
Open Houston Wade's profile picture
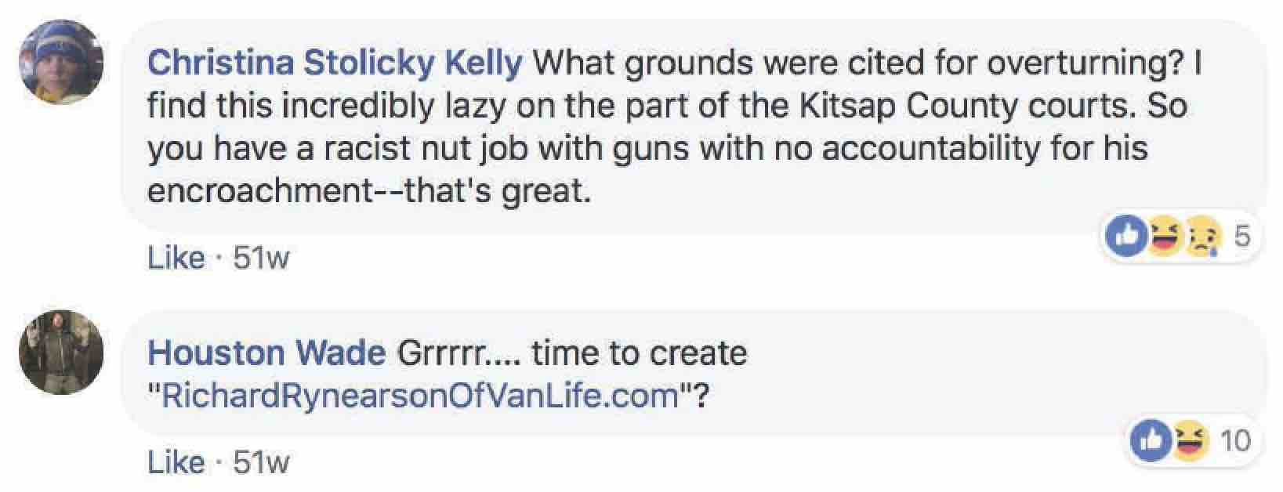click(x=61, y=352)
